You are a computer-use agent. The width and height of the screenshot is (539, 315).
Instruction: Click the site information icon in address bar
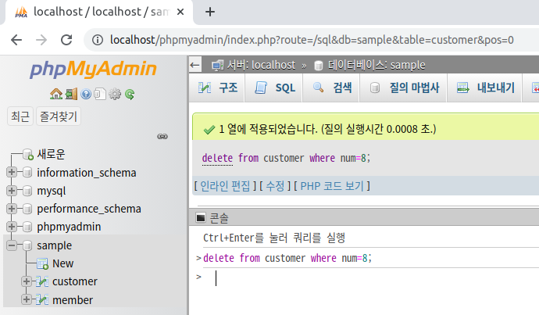coord(98,40)
